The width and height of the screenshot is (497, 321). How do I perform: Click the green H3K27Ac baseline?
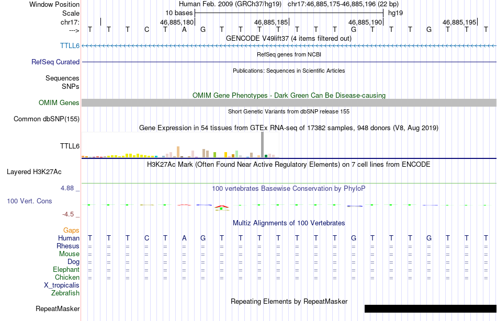click(289, 183)
